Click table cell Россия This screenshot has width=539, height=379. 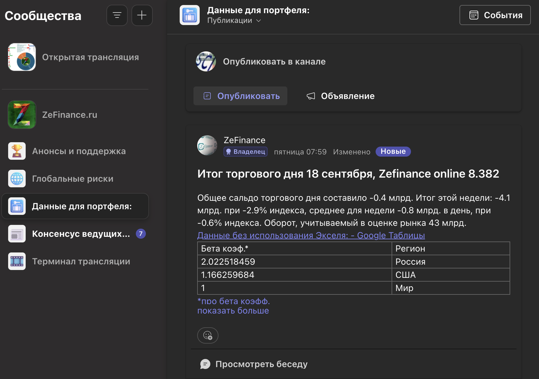click(x=451, y=262)
